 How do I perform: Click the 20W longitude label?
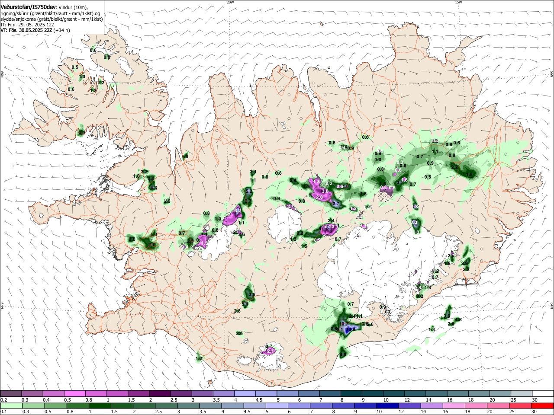pos(230,2)
